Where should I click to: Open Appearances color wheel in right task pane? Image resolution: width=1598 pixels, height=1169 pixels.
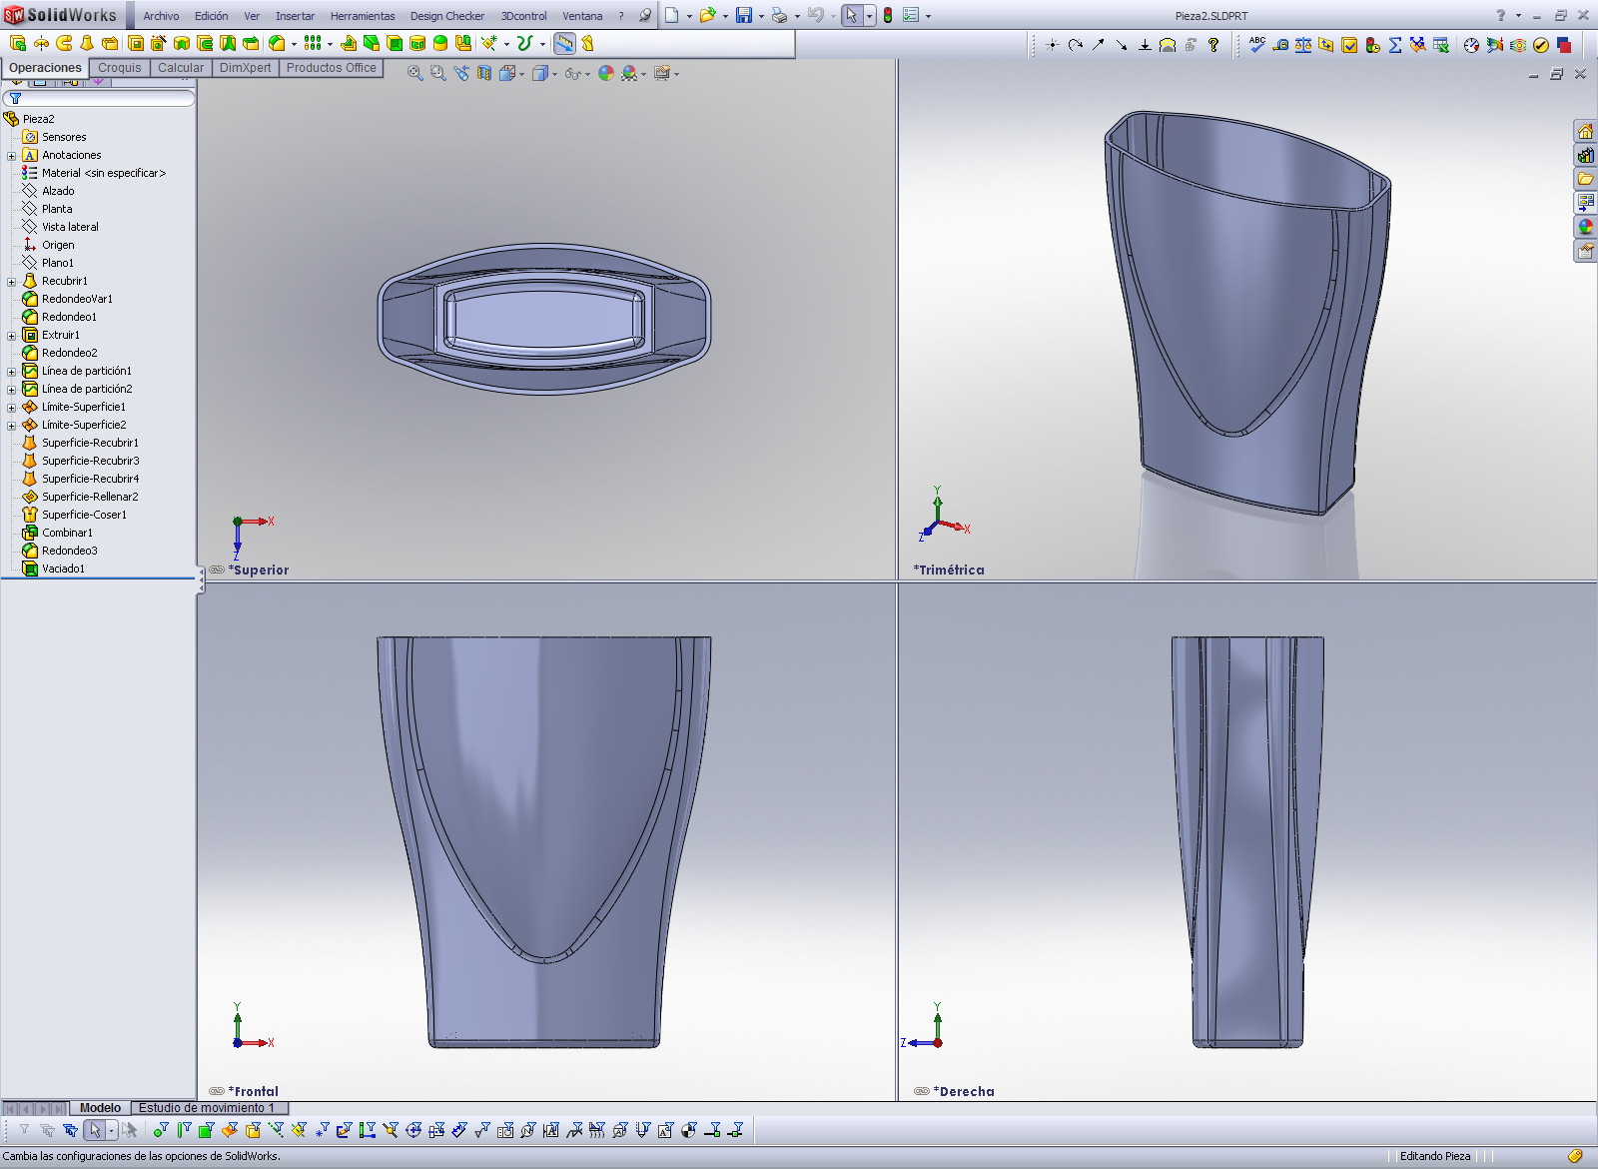coord(1585,227)
